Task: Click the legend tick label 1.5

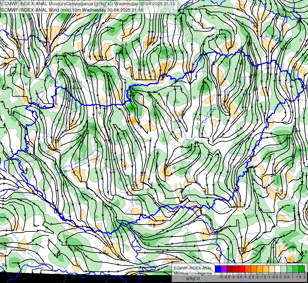Action: click(299, 277)
